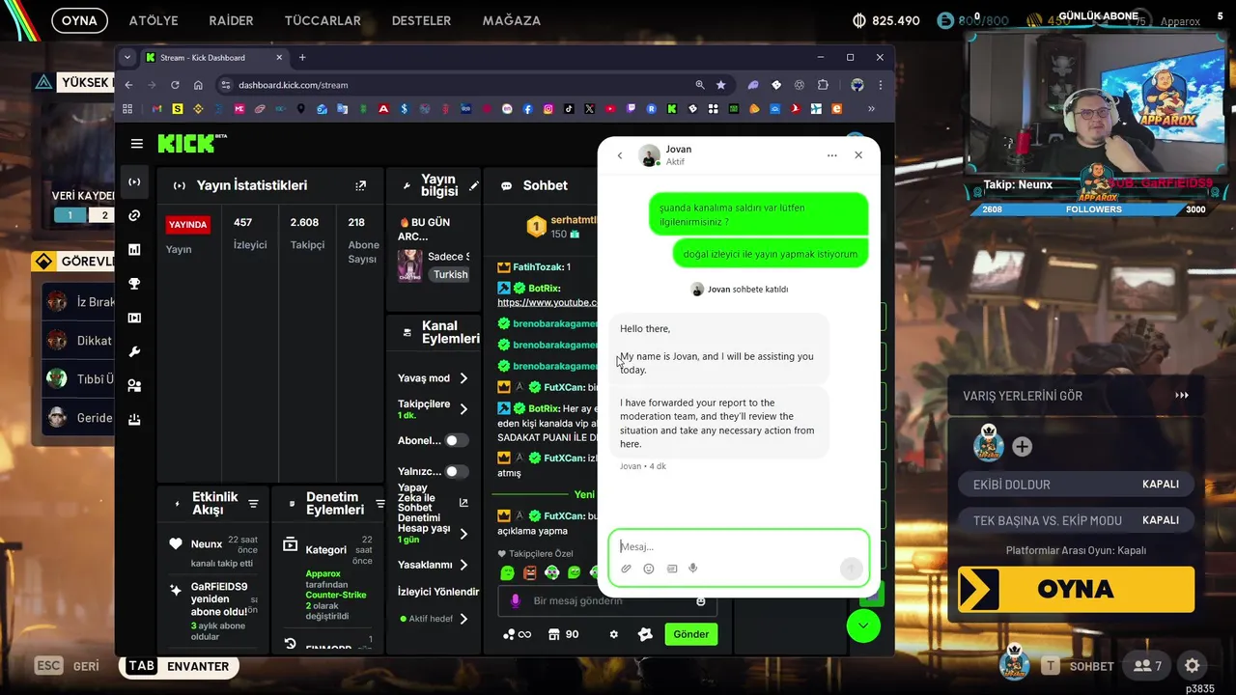Open TÜCCARLAR tab in game menu

[323, 20]
